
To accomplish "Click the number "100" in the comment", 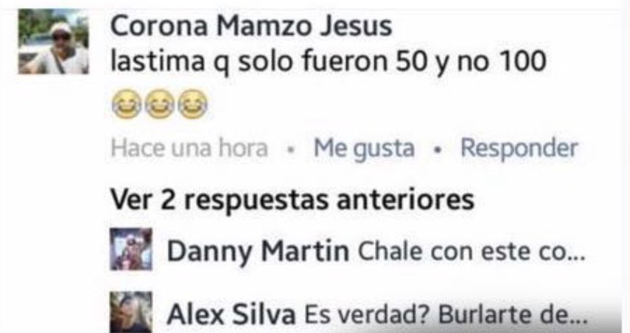I will (x=522, y=61).
